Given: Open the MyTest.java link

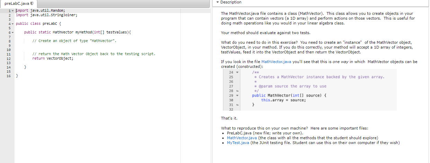Looking at the screenshot, I should (x=238, y=143).
